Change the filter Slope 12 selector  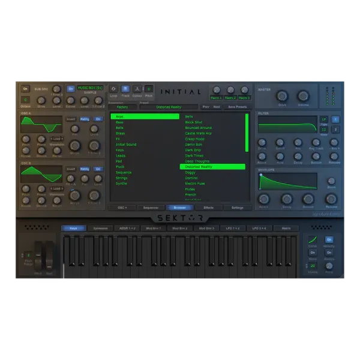click(x=324, y=130)
